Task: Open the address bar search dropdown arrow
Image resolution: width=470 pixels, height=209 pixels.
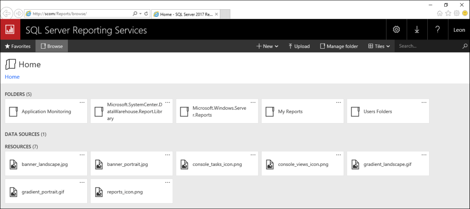Action: coord(140,13)
